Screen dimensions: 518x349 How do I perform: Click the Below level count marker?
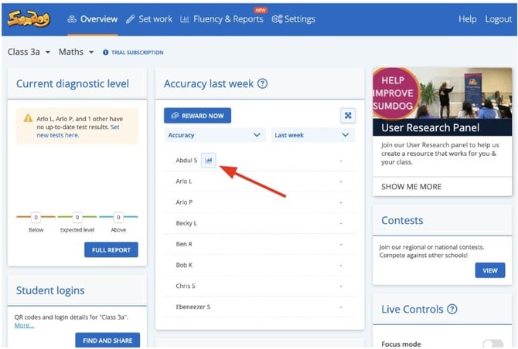[x=36, y=217]
